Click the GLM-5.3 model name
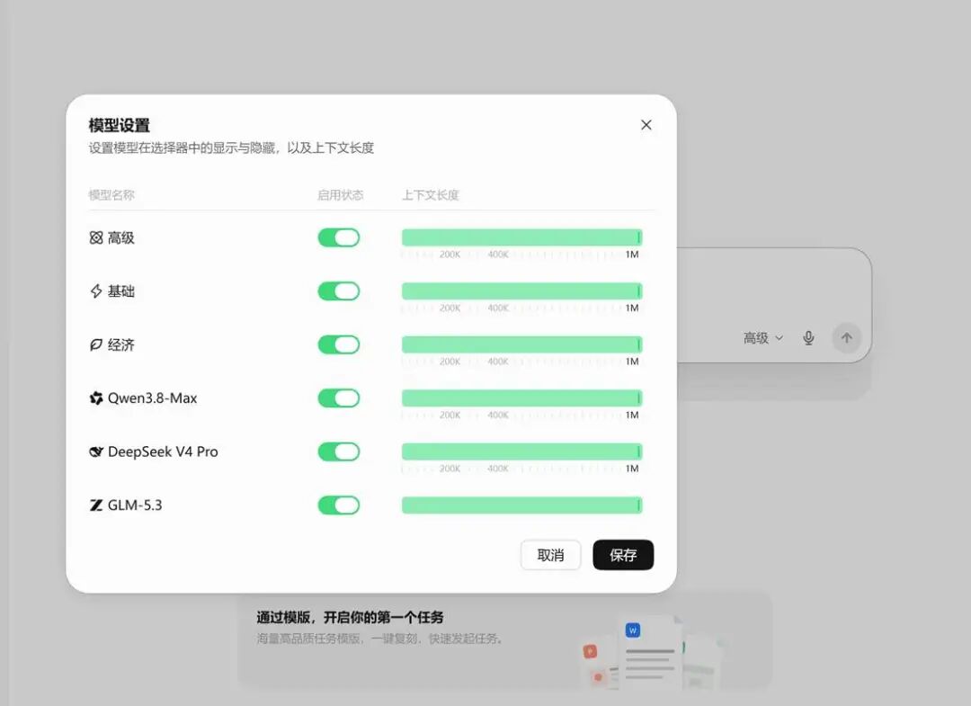Image resolution: width=971 pixels, height=706 pixels. click(135, 505)
